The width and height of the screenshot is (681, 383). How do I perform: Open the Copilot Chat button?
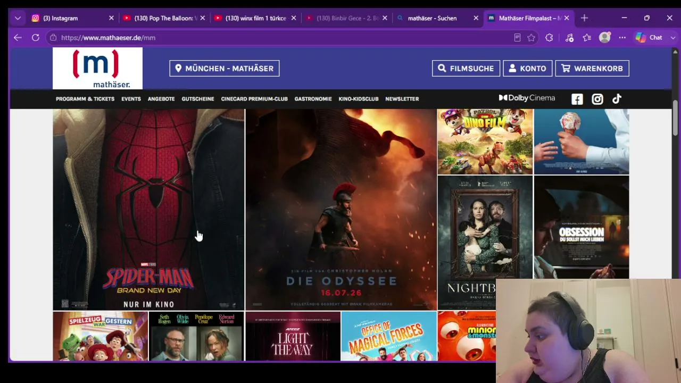click(x=649, y=38)
